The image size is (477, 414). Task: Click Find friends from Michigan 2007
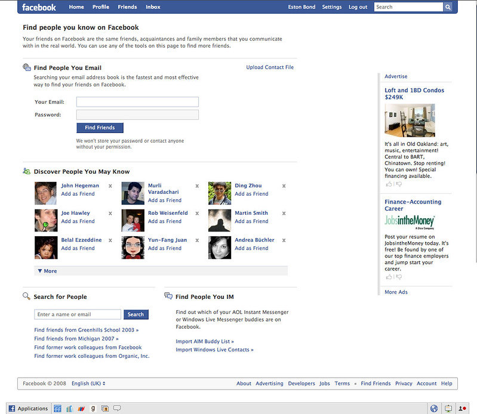tap(76, 339)
